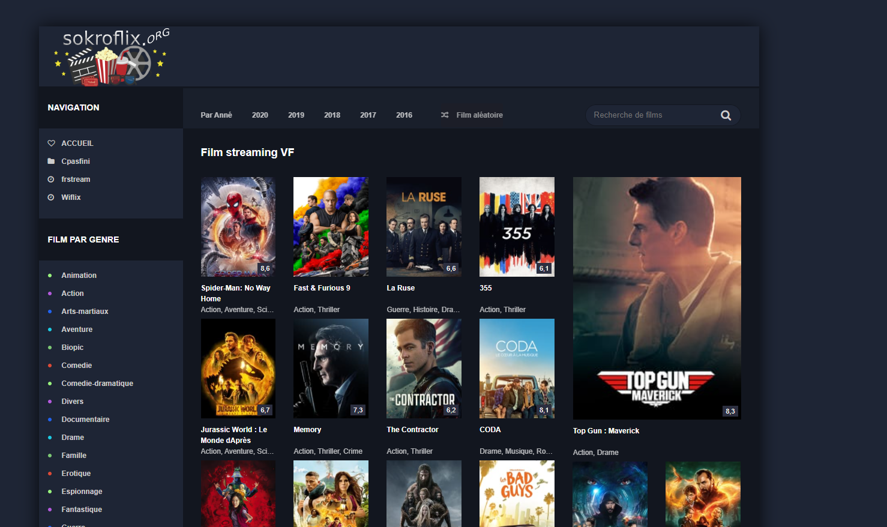Screen dimensions: 887x527
Task: Open the 355 movie poster
Action: [x=517, y=227]
